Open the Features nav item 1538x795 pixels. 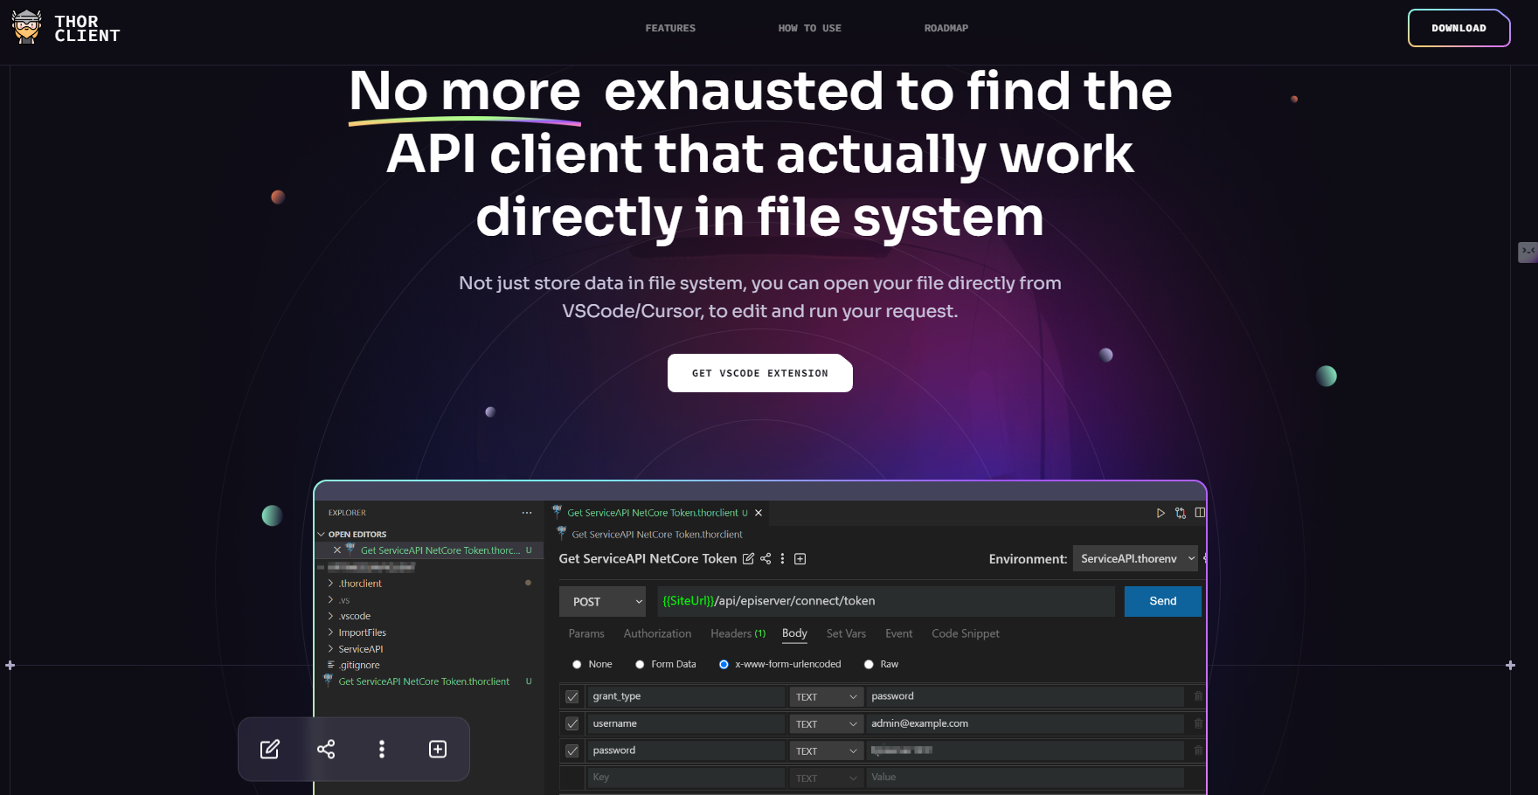tap(670, 28)
